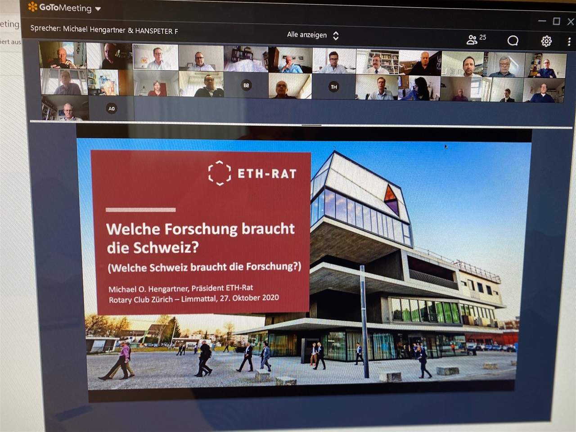
Task: Select the TH participant avatar tile
Action: 333,86
